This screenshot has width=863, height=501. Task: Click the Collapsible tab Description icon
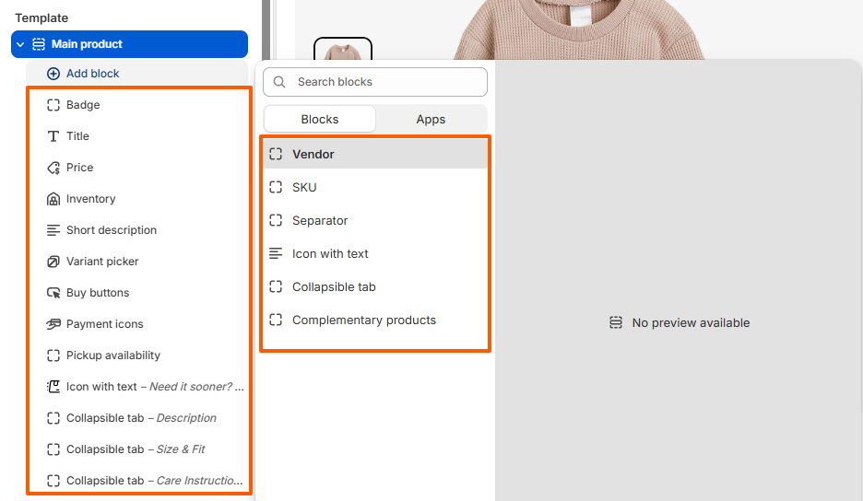pyautogui.click(x=53, y=418)
